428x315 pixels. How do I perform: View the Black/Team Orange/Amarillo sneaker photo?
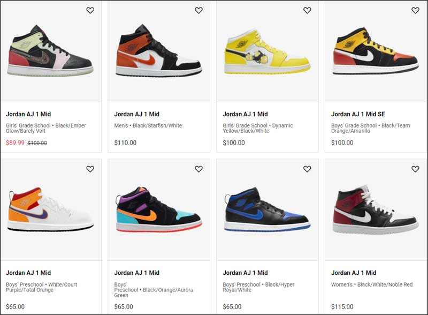[x=376, y=51]
